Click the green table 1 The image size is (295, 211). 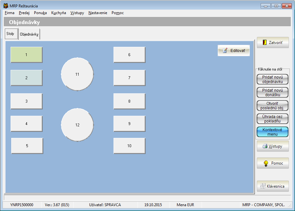(26, 55)
